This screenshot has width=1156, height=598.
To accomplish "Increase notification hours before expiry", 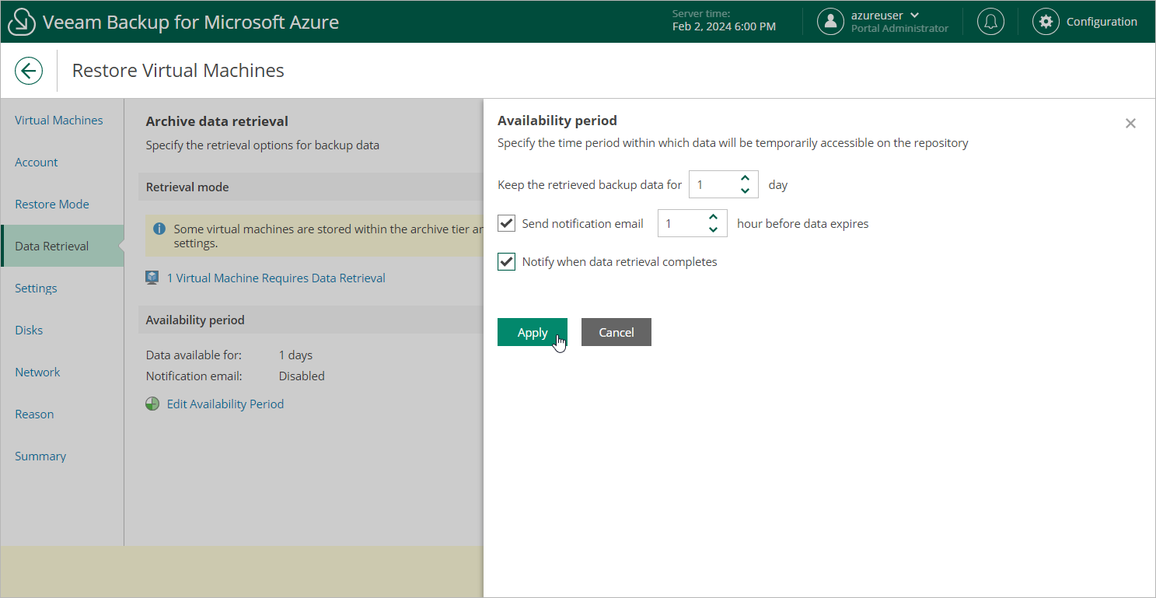I will pyautogui.click(x=714, y=218).
